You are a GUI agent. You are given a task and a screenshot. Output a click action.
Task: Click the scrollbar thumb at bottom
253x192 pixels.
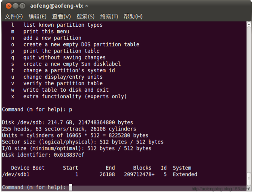pos(249,178)
